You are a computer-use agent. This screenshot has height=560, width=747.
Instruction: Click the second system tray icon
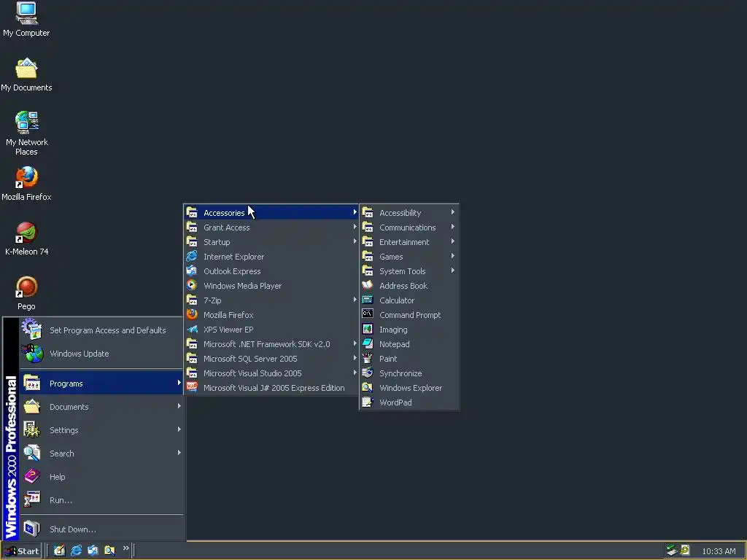click(684, 551)
